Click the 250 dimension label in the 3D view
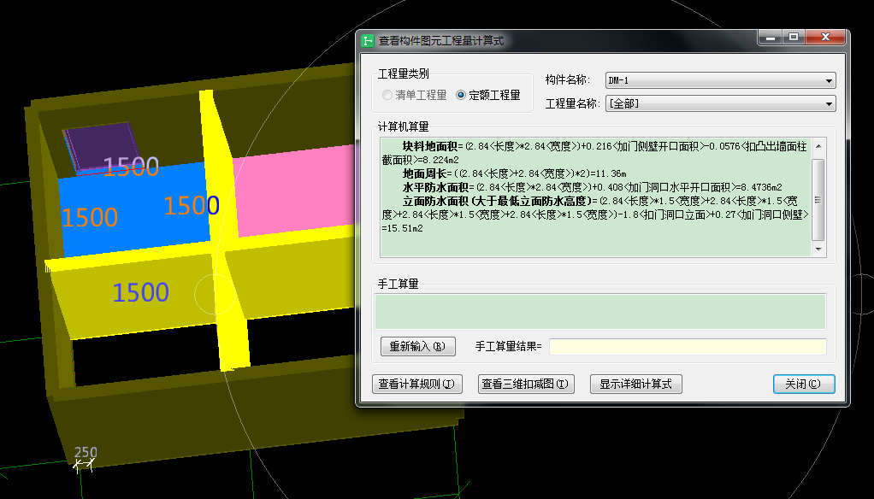874x499 pixels. (x=86, y=452)
